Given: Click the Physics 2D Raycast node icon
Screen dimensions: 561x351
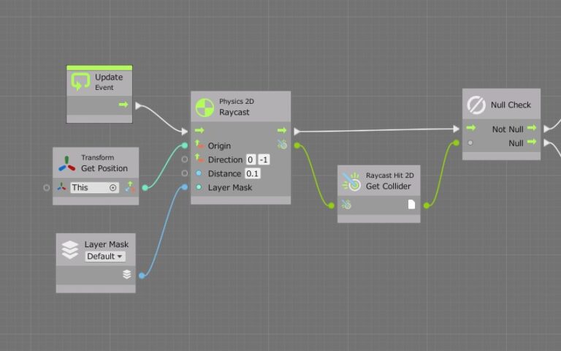Looking at the screenshot, I should click(205, 107).
